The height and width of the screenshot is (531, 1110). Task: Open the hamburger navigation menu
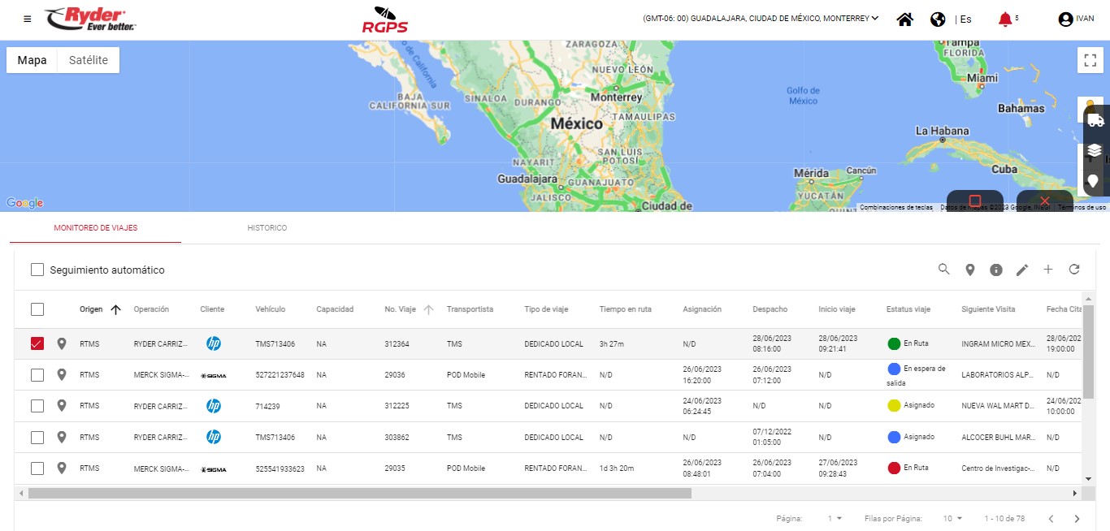(x=28, y=19)
